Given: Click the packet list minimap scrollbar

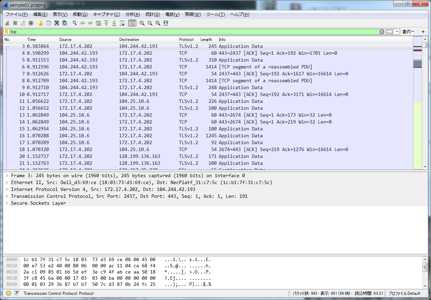Looking at the screenshot, I should point(417,103).
